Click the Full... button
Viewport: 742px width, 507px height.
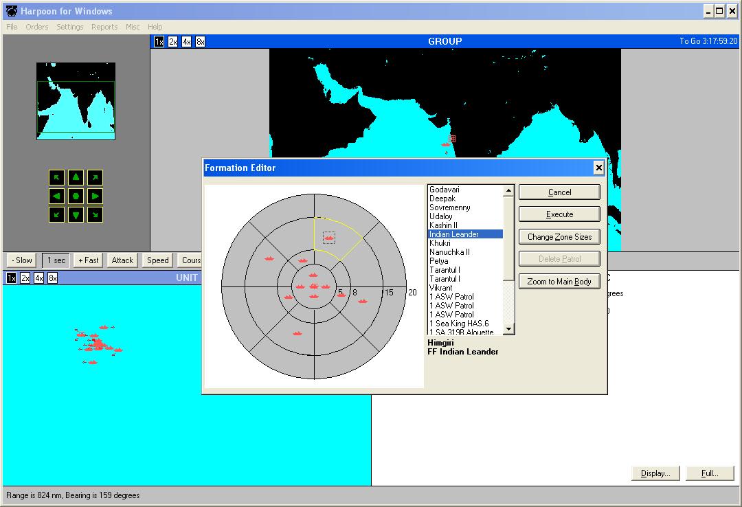[x=710, y=473]
